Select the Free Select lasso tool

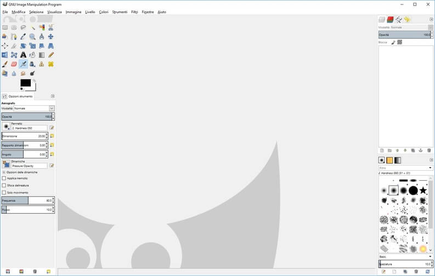[23, 27]
